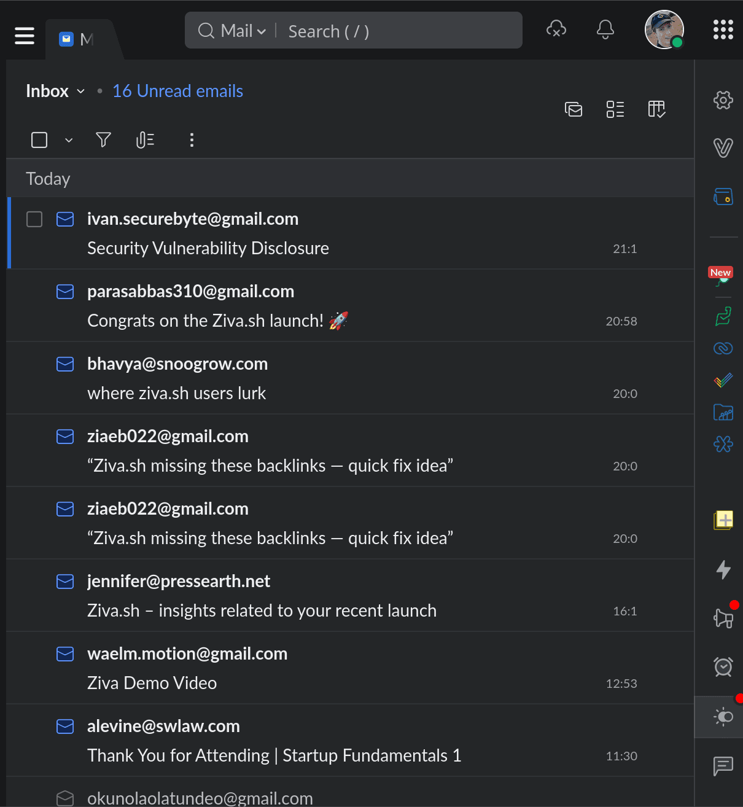The width and height of the screenshot is (743, 807).
Task: Open the yellow notes panel in the sidebar
Action: pyautogui.click(x=723, y=520)
